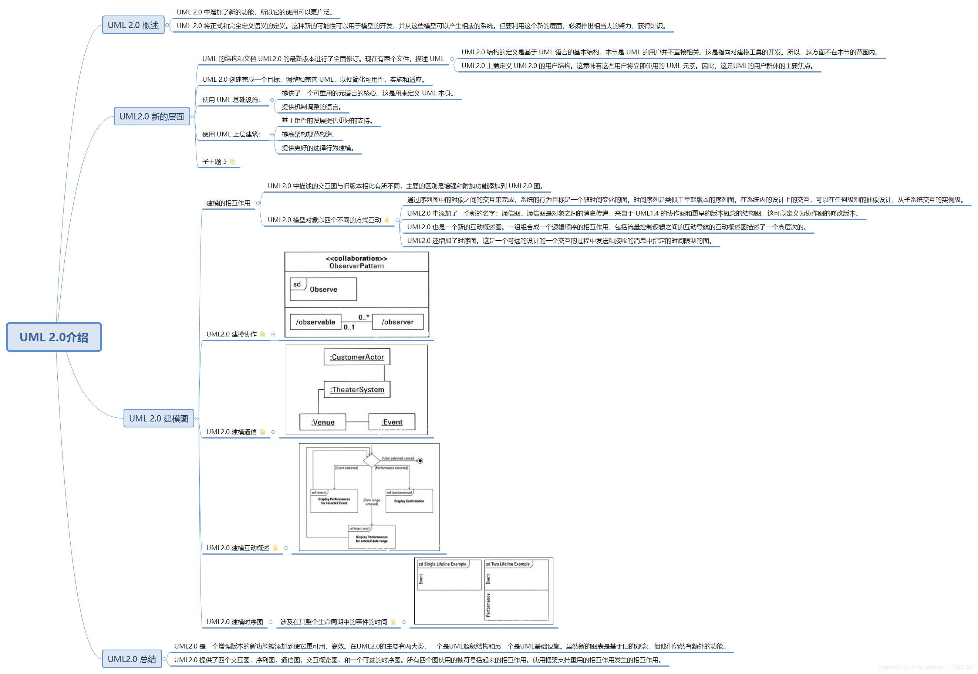Select subtopic UML2.0 建模协作
This screenshot has width=978, height=674.
click(x=232, y=335)
